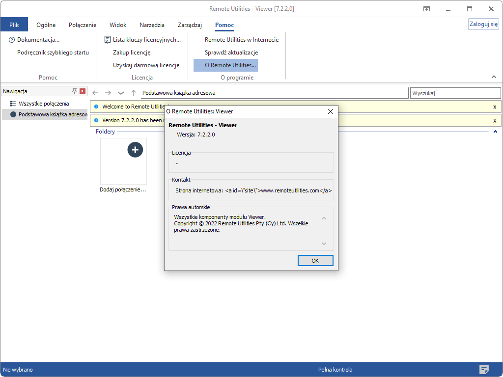This screenshot has height=377, width=503.
Task: Select Wszystkie połączenia in navigation
Action: 44,104
